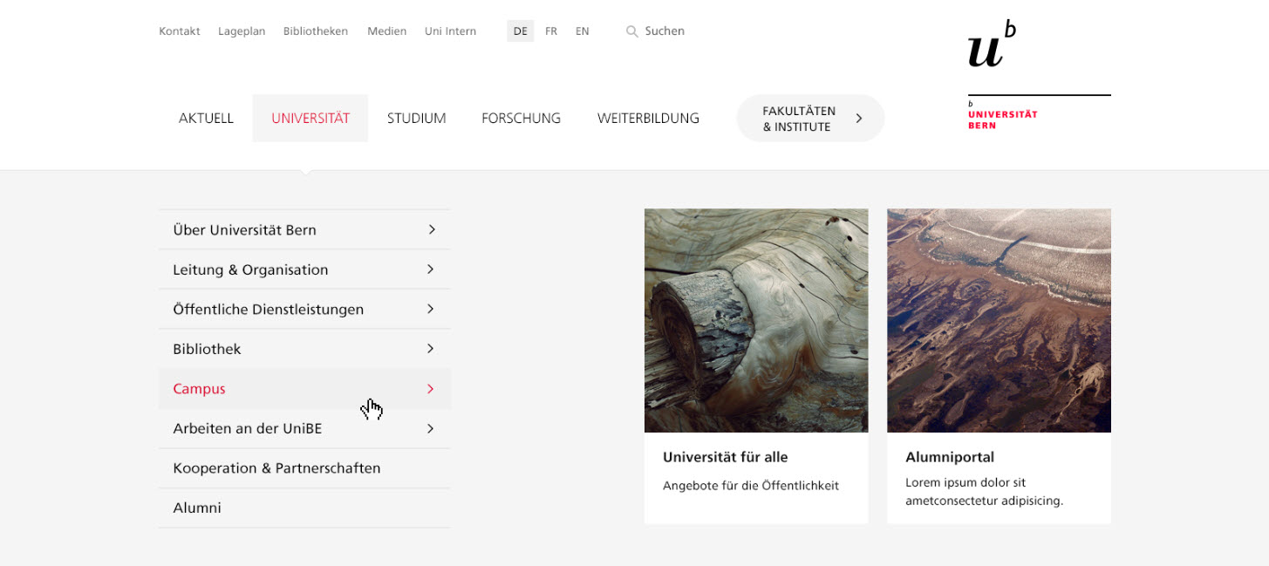Viewport: 1269px width, 566px height.
Task: Open the Universität Bern logo homepage
Action: [1039, 75]
